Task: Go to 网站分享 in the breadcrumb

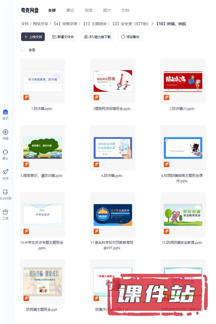Action: click(40, 24)
